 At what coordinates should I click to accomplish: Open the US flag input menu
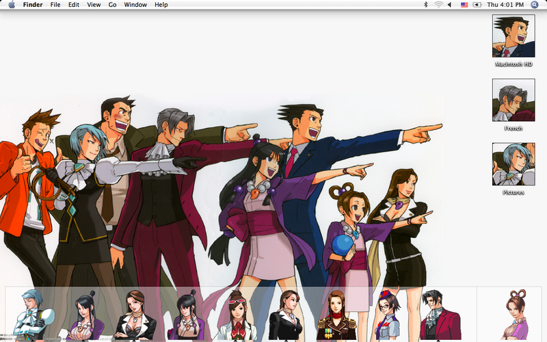[464, 5]
